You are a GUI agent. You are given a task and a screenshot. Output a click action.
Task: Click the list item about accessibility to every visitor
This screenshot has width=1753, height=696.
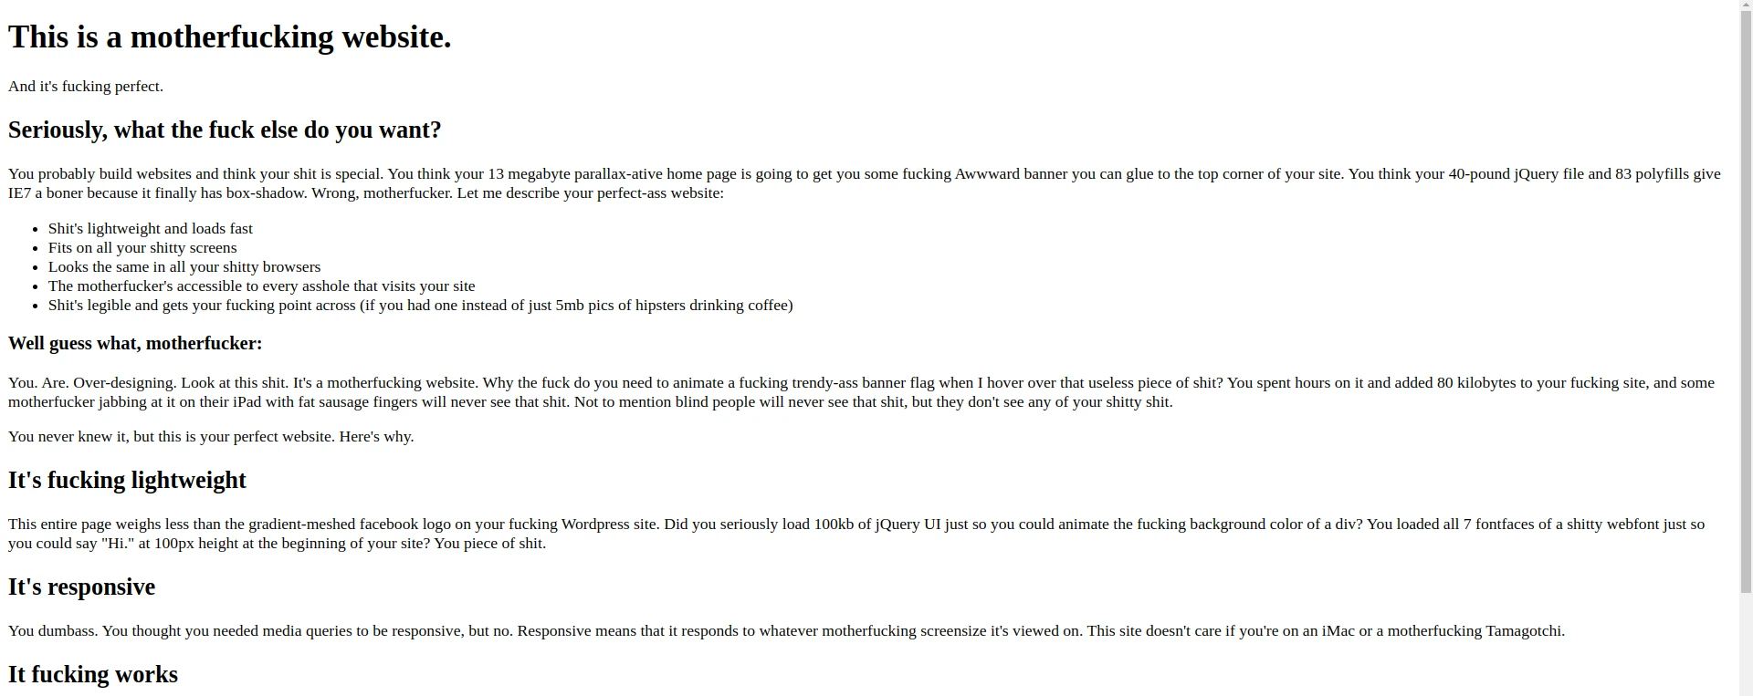point(261,286)
